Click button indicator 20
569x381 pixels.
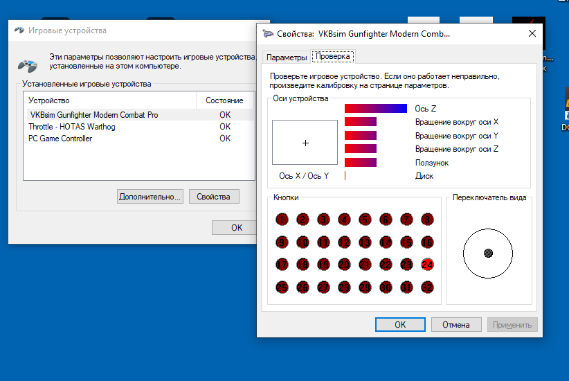tap(344, 265)
